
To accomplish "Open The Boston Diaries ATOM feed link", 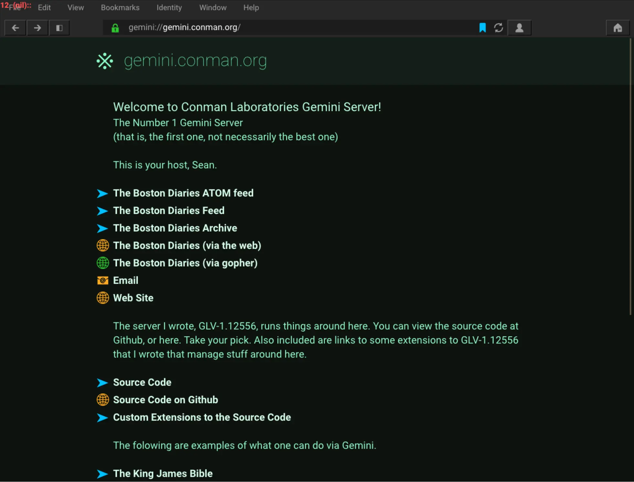I will coord(183,193).
